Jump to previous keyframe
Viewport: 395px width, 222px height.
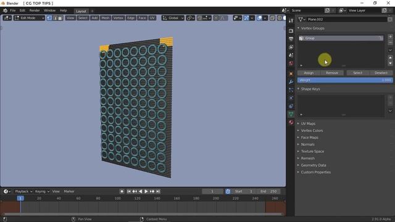(135, 191)
